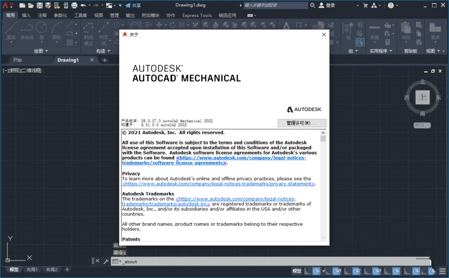Open the help dropdown arrow
The width and height of the screenshot is (449, 278).
397,5
